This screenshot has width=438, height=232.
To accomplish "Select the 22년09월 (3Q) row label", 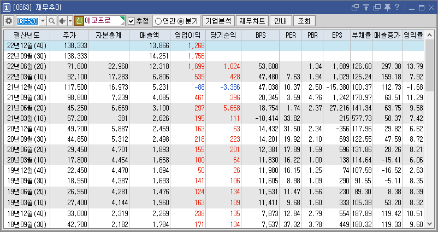I will pyautogui.click(x=27, y=56).
